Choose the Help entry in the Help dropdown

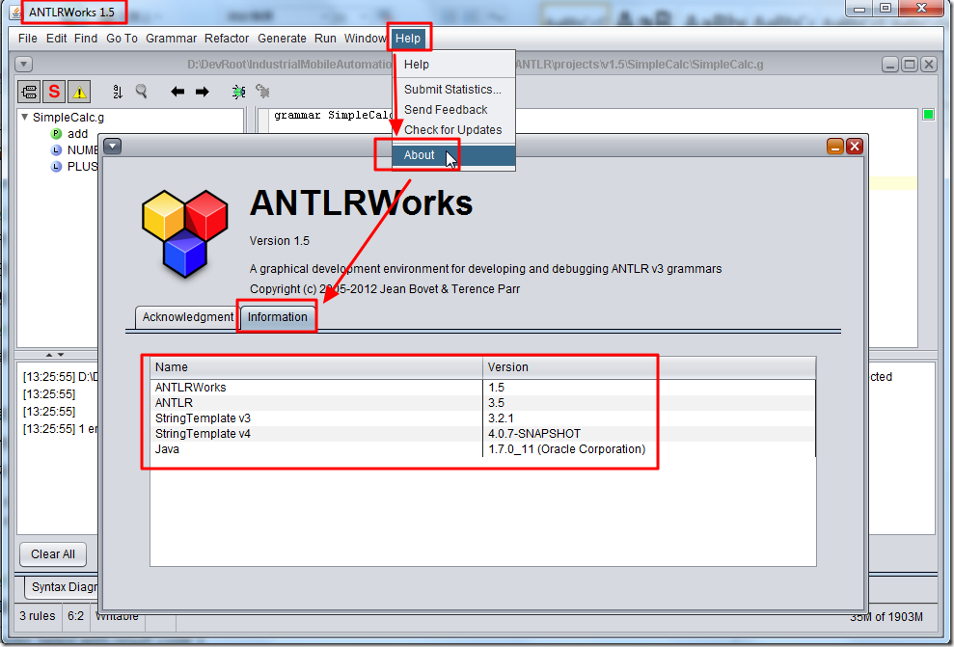point(454,65)
